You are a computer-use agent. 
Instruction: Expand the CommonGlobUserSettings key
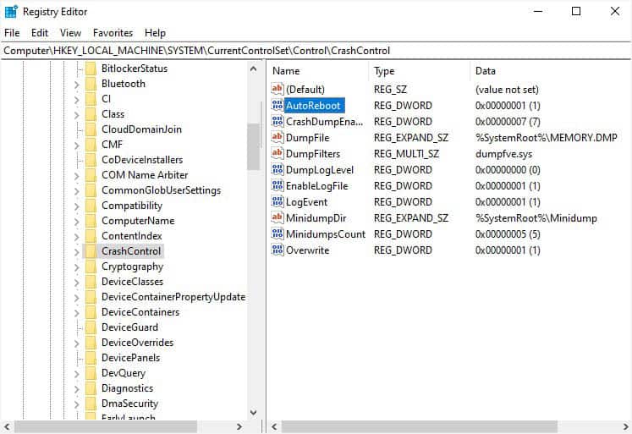point(77,191)
